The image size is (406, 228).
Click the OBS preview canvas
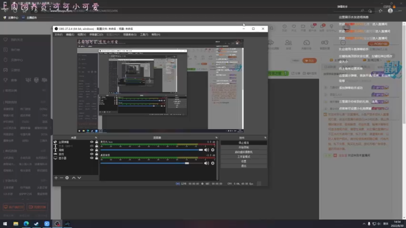point(160,86)
